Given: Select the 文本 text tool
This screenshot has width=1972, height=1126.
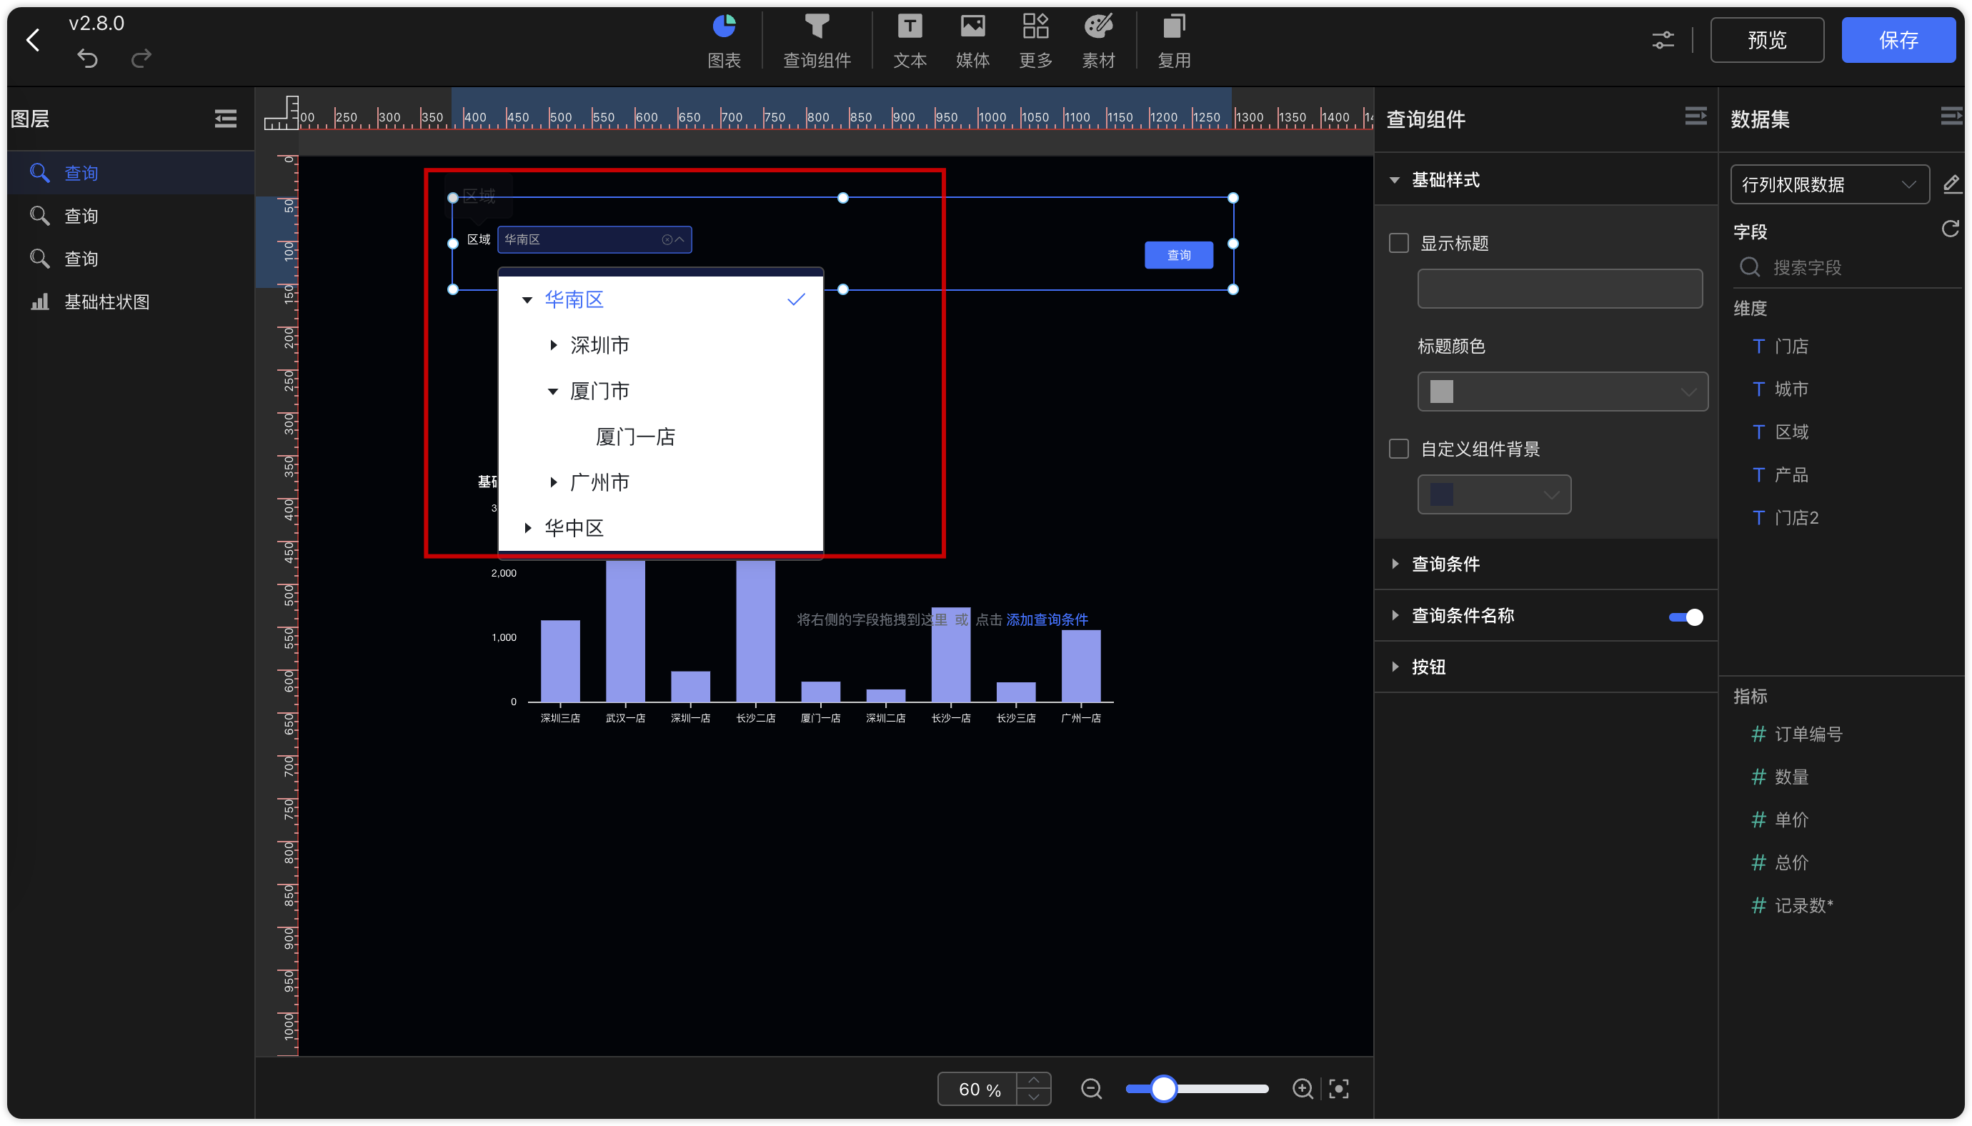Looking at the screenshot, I should click(x=910, y=41).
